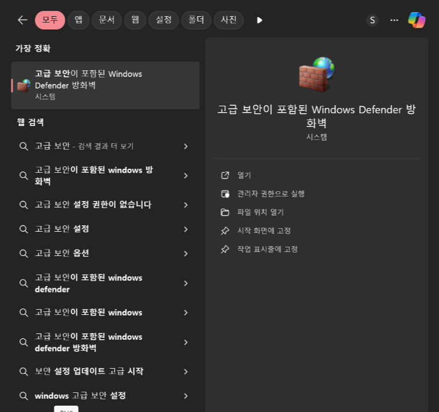
Task: Expand chevron for 설정 권한이 없습니다 suggestion
Action: [186, 205]
